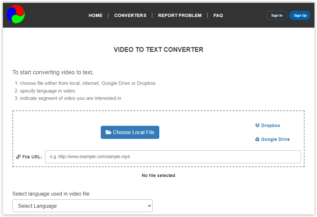Viewport: 317px width, 217px height.
Task: Focus the File URL input field
Action: pos(173,157)
